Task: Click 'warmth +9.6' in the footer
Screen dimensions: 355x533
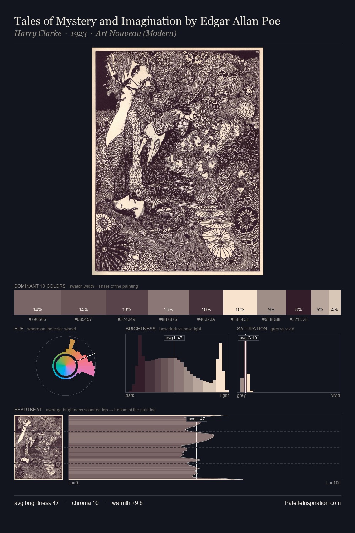Action: [127, 503]
